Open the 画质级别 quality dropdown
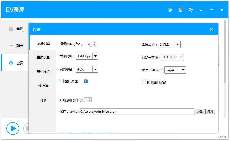Screen dimensions: 230x141 (x=177, y=45)
